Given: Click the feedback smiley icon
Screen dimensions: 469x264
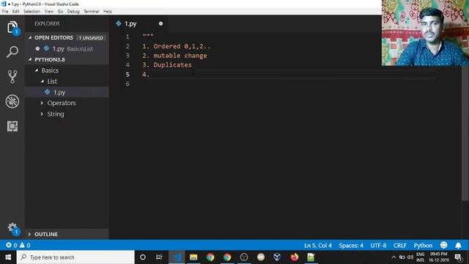Looking at the screenshot, I should point(443,245).
